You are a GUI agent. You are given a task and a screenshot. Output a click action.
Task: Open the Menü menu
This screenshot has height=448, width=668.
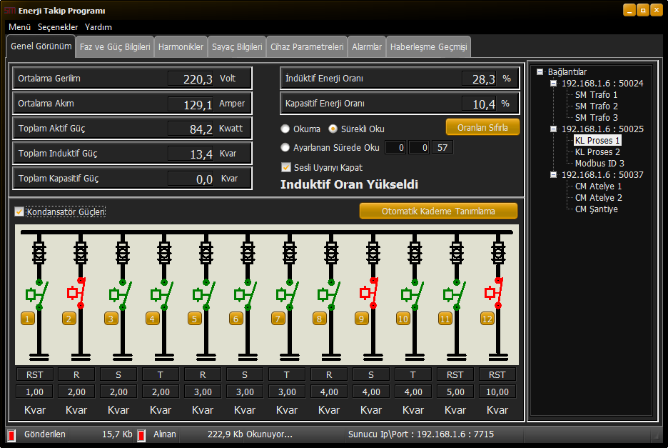click(x=19, y=27)
